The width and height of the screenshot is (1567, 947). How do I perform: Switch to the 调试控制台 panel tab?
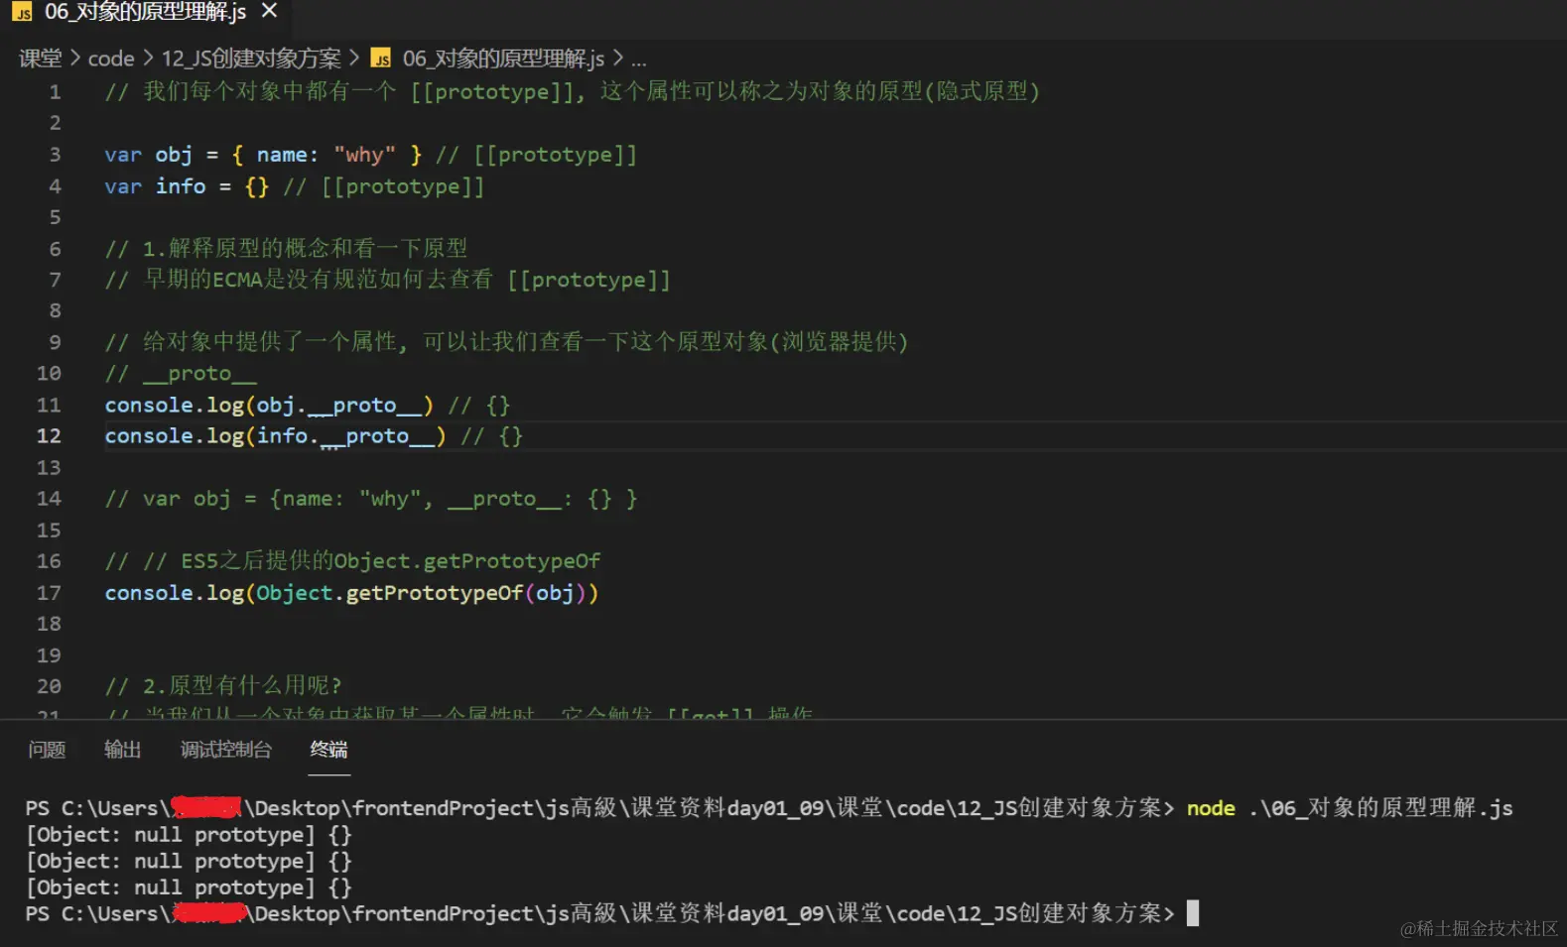click(x=226, y=750)
